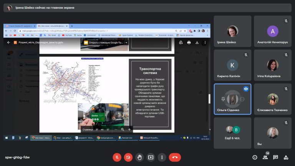Expand the open-with dropdown arrow
295x166 pixels.
coord(126,43)
